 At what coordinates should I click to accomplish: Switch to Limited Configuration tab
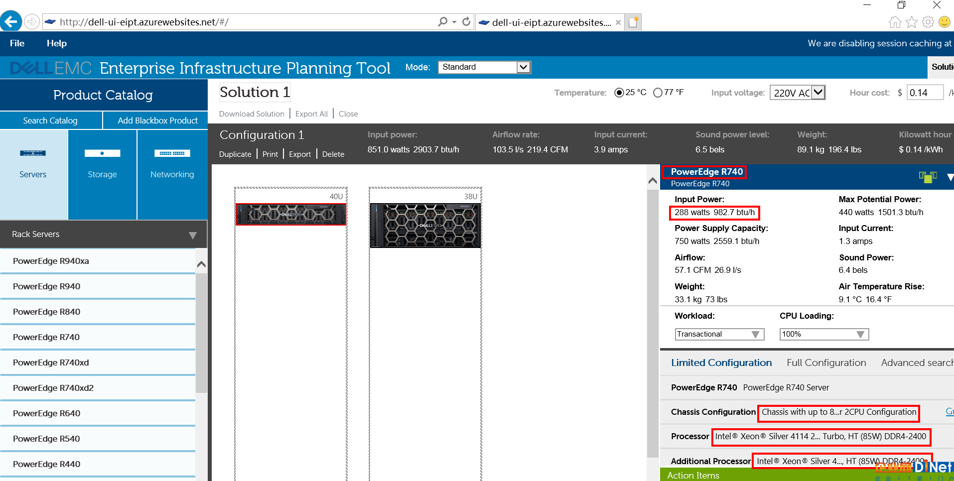point(721,362)
